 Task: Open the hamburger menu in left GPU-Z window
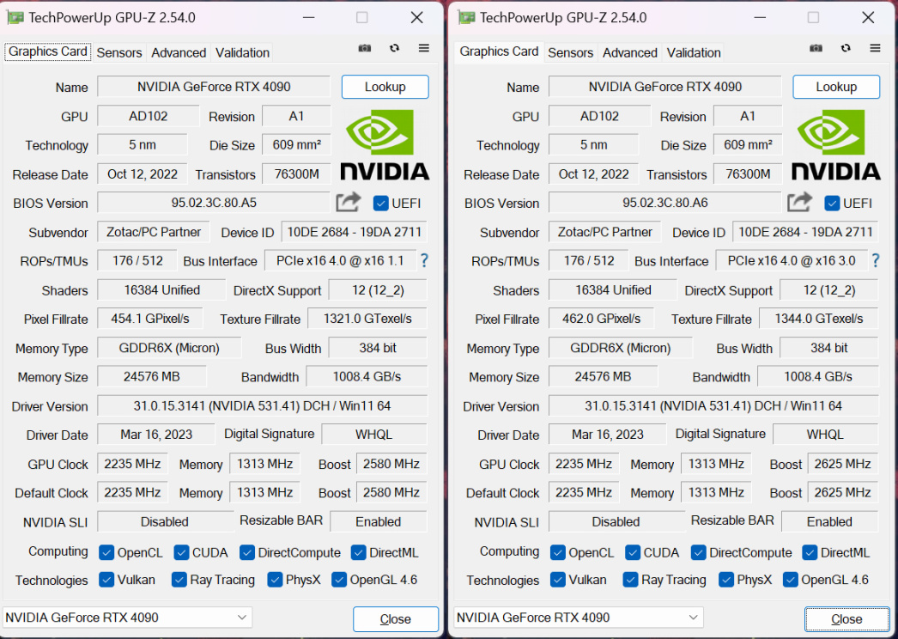tap(424, 48)
